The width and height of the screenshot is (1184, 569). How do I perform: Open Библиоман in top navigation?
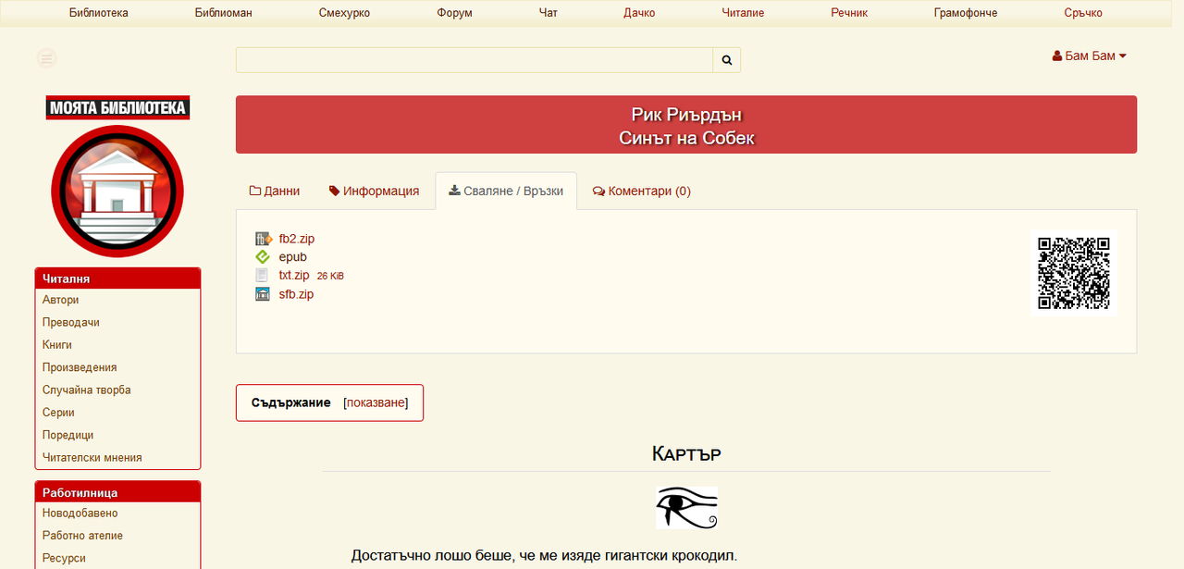(x=224, y=13)
